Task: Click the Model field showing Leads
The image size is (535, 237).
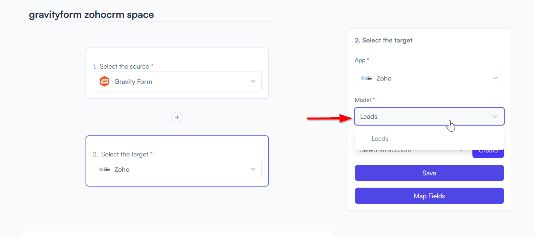Action: point(429,117)
